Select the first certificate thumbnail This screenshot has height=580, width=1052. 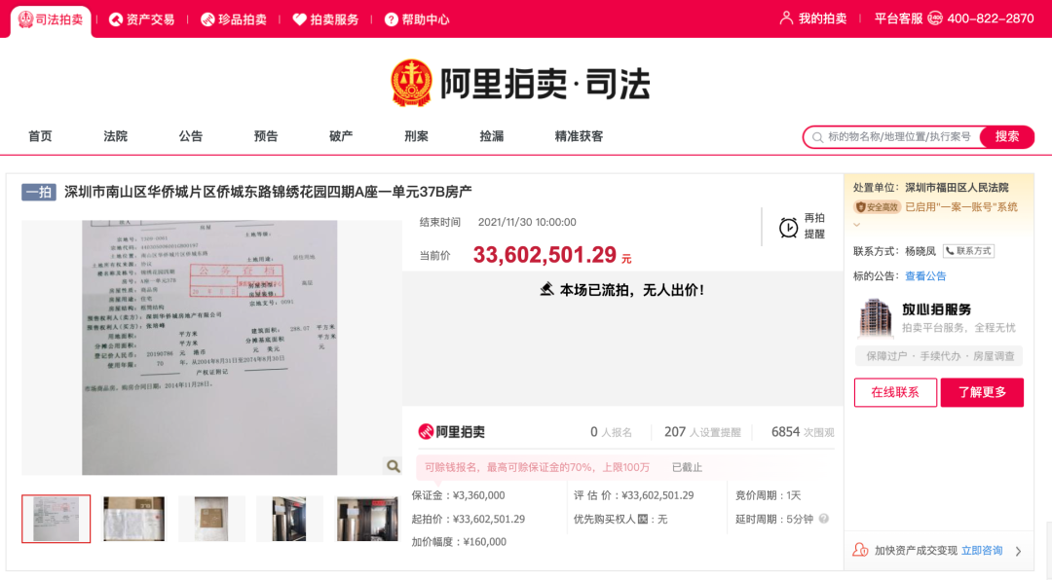pos(56,519)
